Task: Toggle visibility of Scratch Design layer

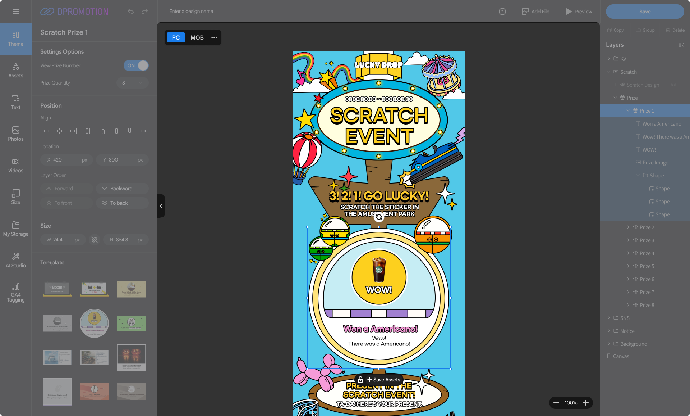Action: (673, 85)
